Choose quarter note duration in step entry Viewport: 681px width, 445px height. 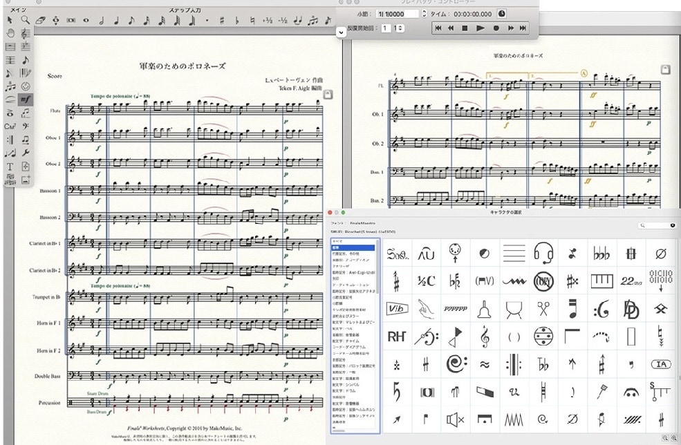coord(116,20)
